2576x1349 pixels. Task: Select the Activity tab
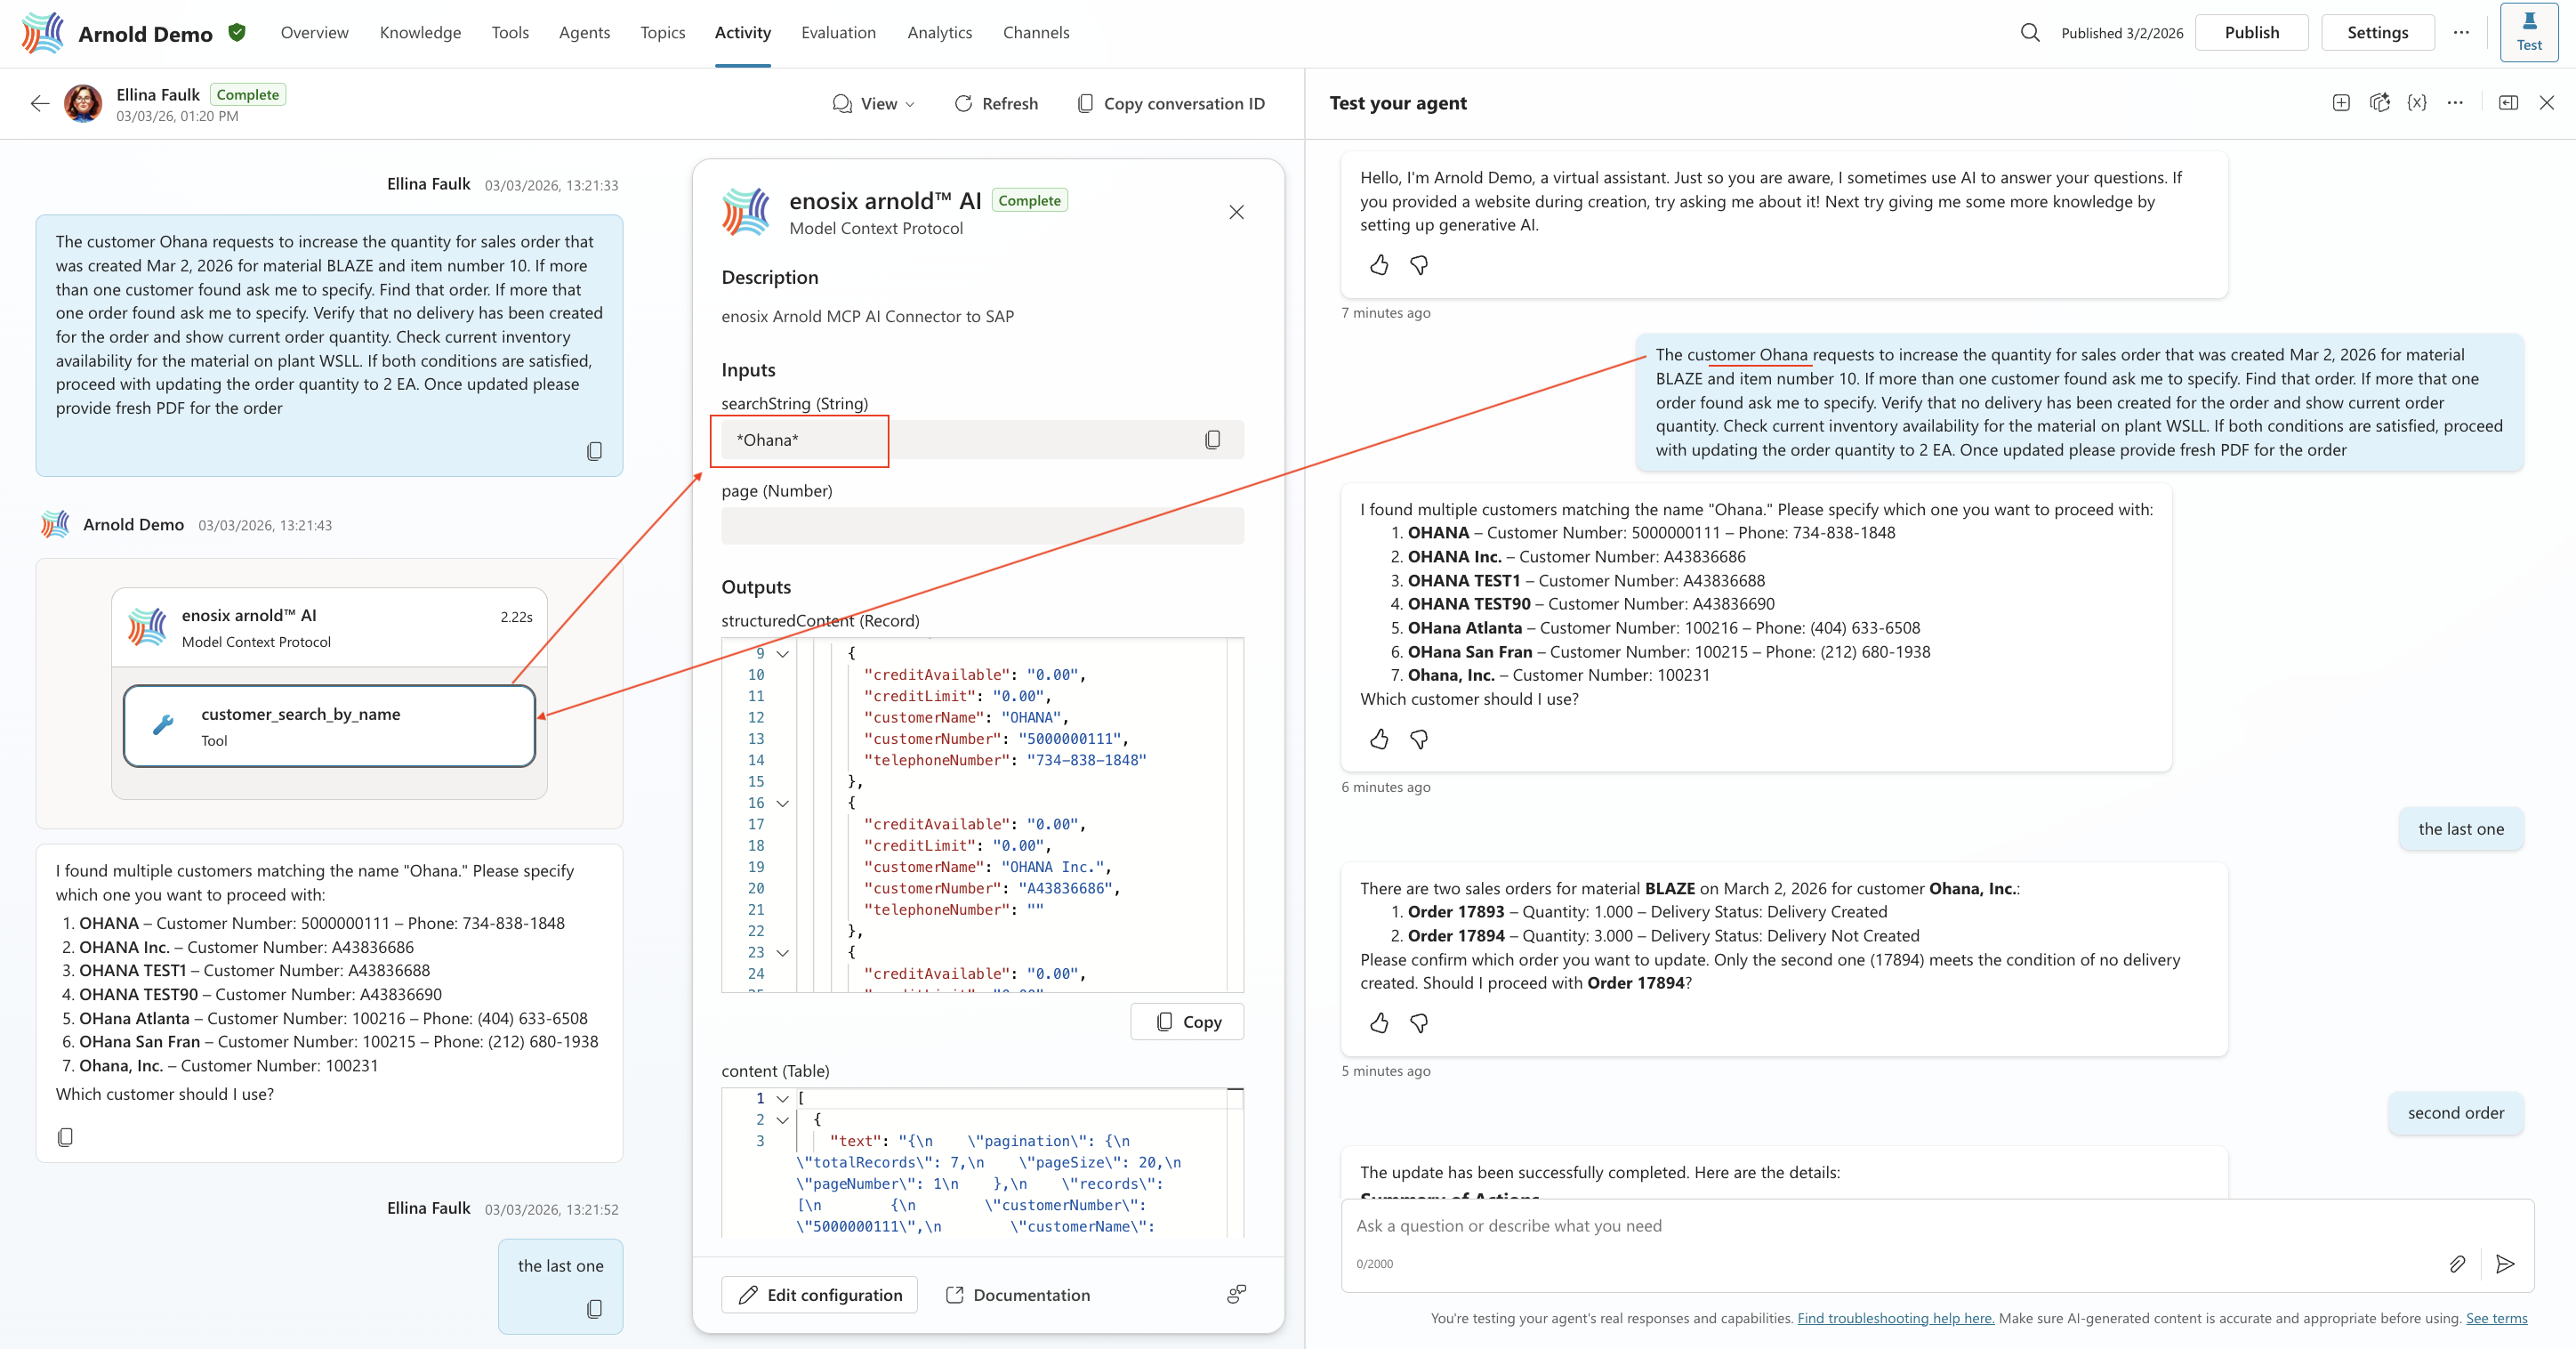click(x=743, y=33)
